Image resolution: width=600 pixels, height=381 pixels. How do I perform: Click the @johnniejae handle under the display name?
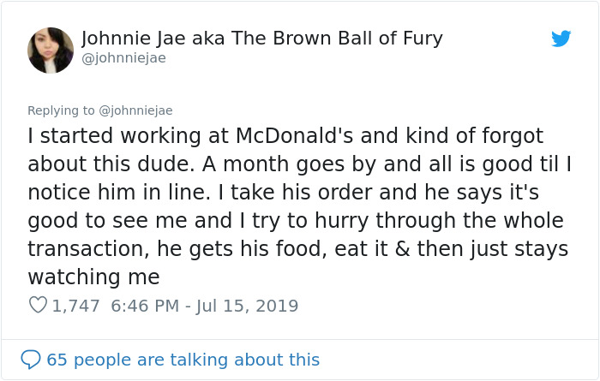pyautogui.click(x=123, y=58)
